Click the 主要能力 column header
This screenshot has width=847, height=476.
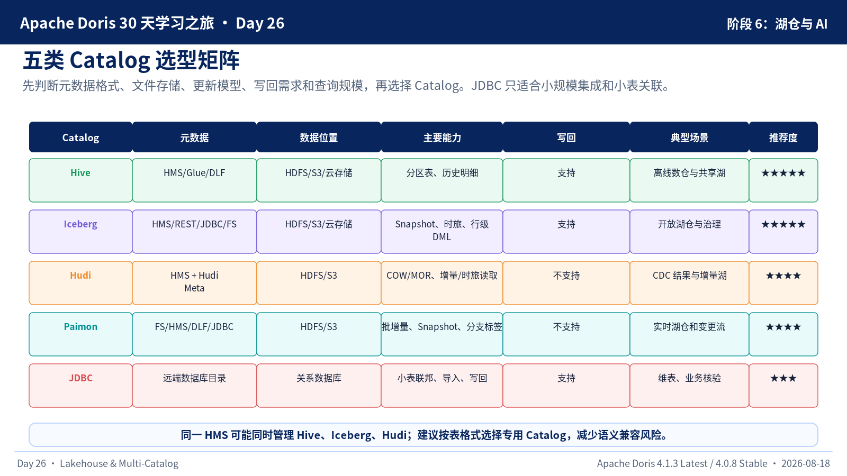click(442, 137)
